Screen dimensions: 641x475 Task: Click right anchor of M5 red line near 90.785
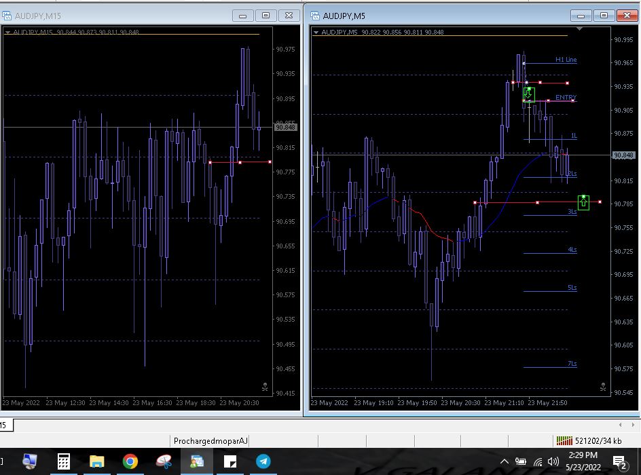600,202
